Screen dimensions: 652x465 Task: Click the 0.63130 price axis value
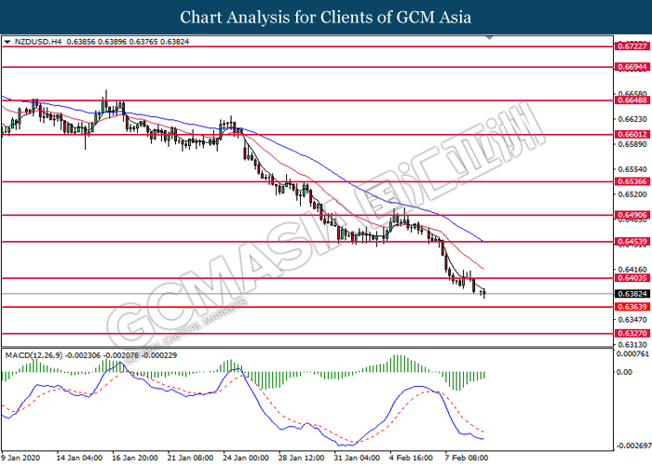pyautogui.click(x=632, y=345)
